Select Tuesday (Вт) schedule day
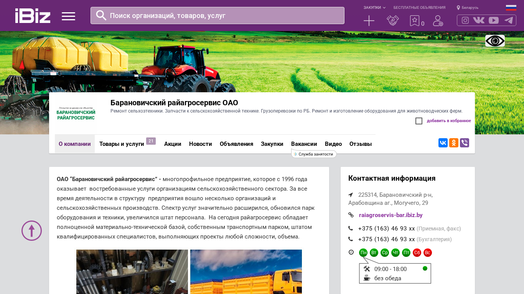Image resolution: width=524 pixels, height=294 pixels. point(374,253)
